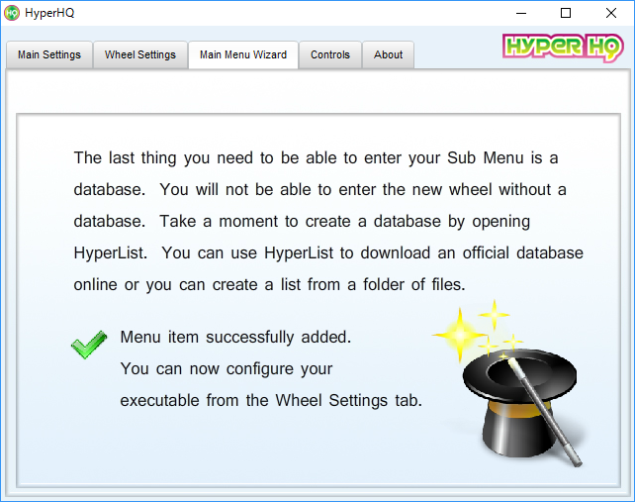
Task: Maximize the HyperHQ window
Action: click(x=566, y=13)
